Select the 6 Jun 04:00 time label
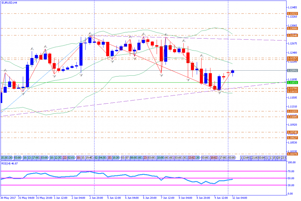Image resolution: width=301 pixels, height=201 pixels. pyautogui.click(x=132, y=198)
